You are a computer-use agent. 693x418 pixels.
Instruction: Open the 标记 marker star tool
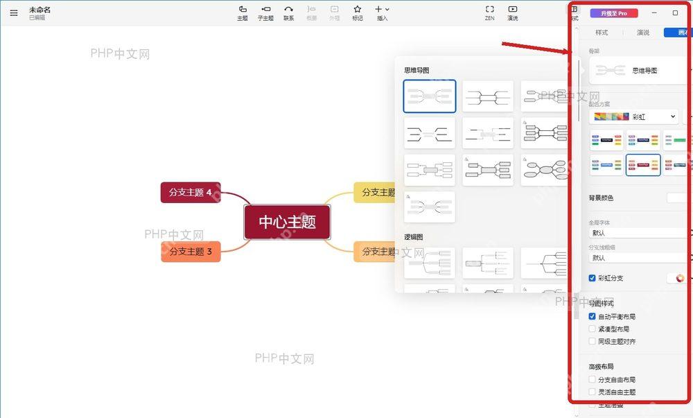(358, 12)
